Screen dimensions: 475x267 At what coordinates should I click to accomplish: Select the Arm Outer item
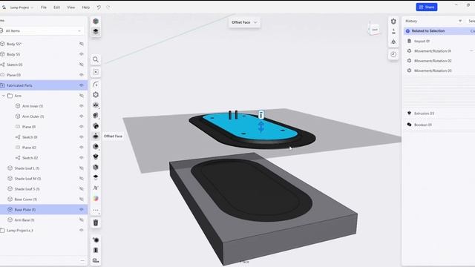click(x=33, y=116)
